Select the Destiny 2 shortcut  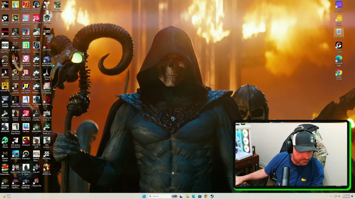click(x=47, y=6)
